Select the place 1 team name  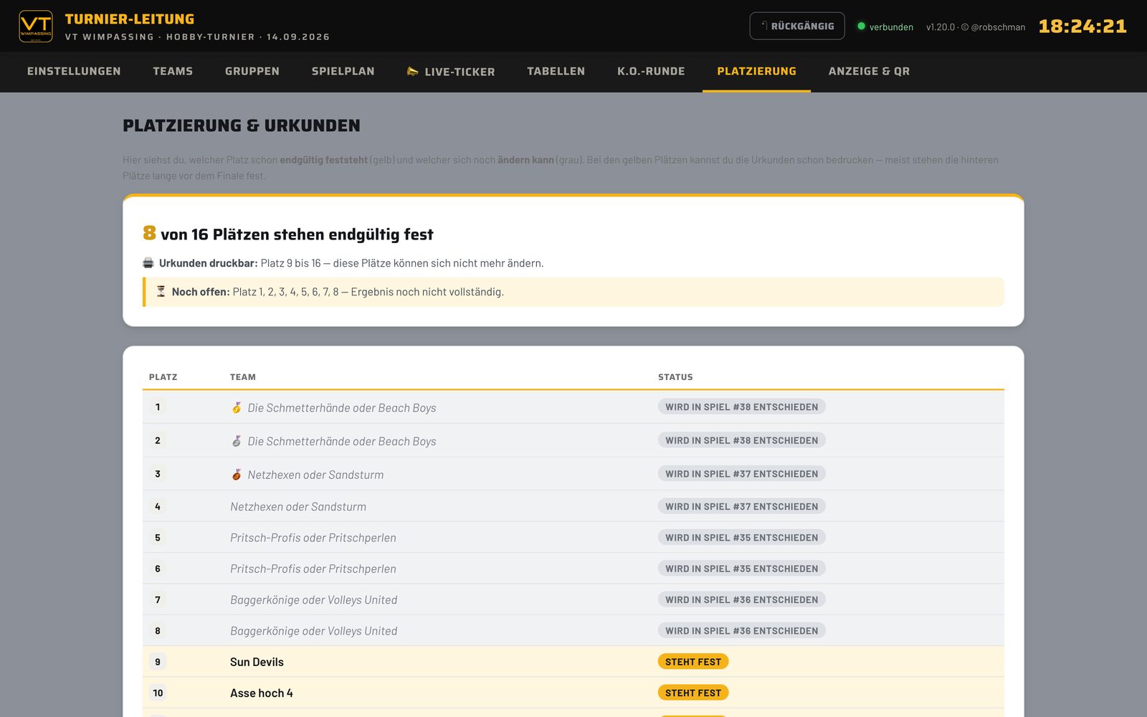(342, 407)
